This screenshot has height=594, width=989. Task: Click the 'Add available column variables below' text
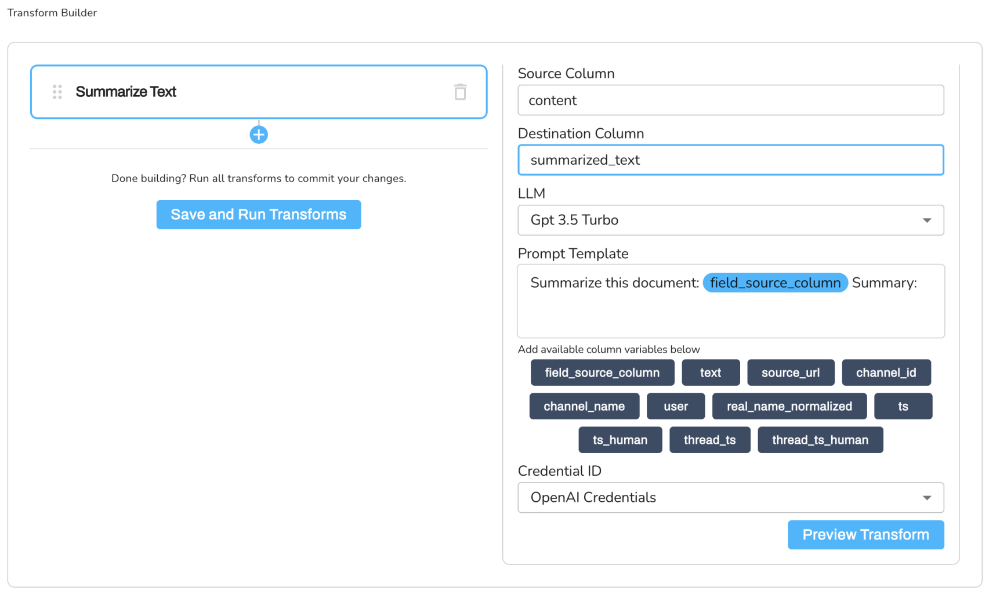coord(608,349)
